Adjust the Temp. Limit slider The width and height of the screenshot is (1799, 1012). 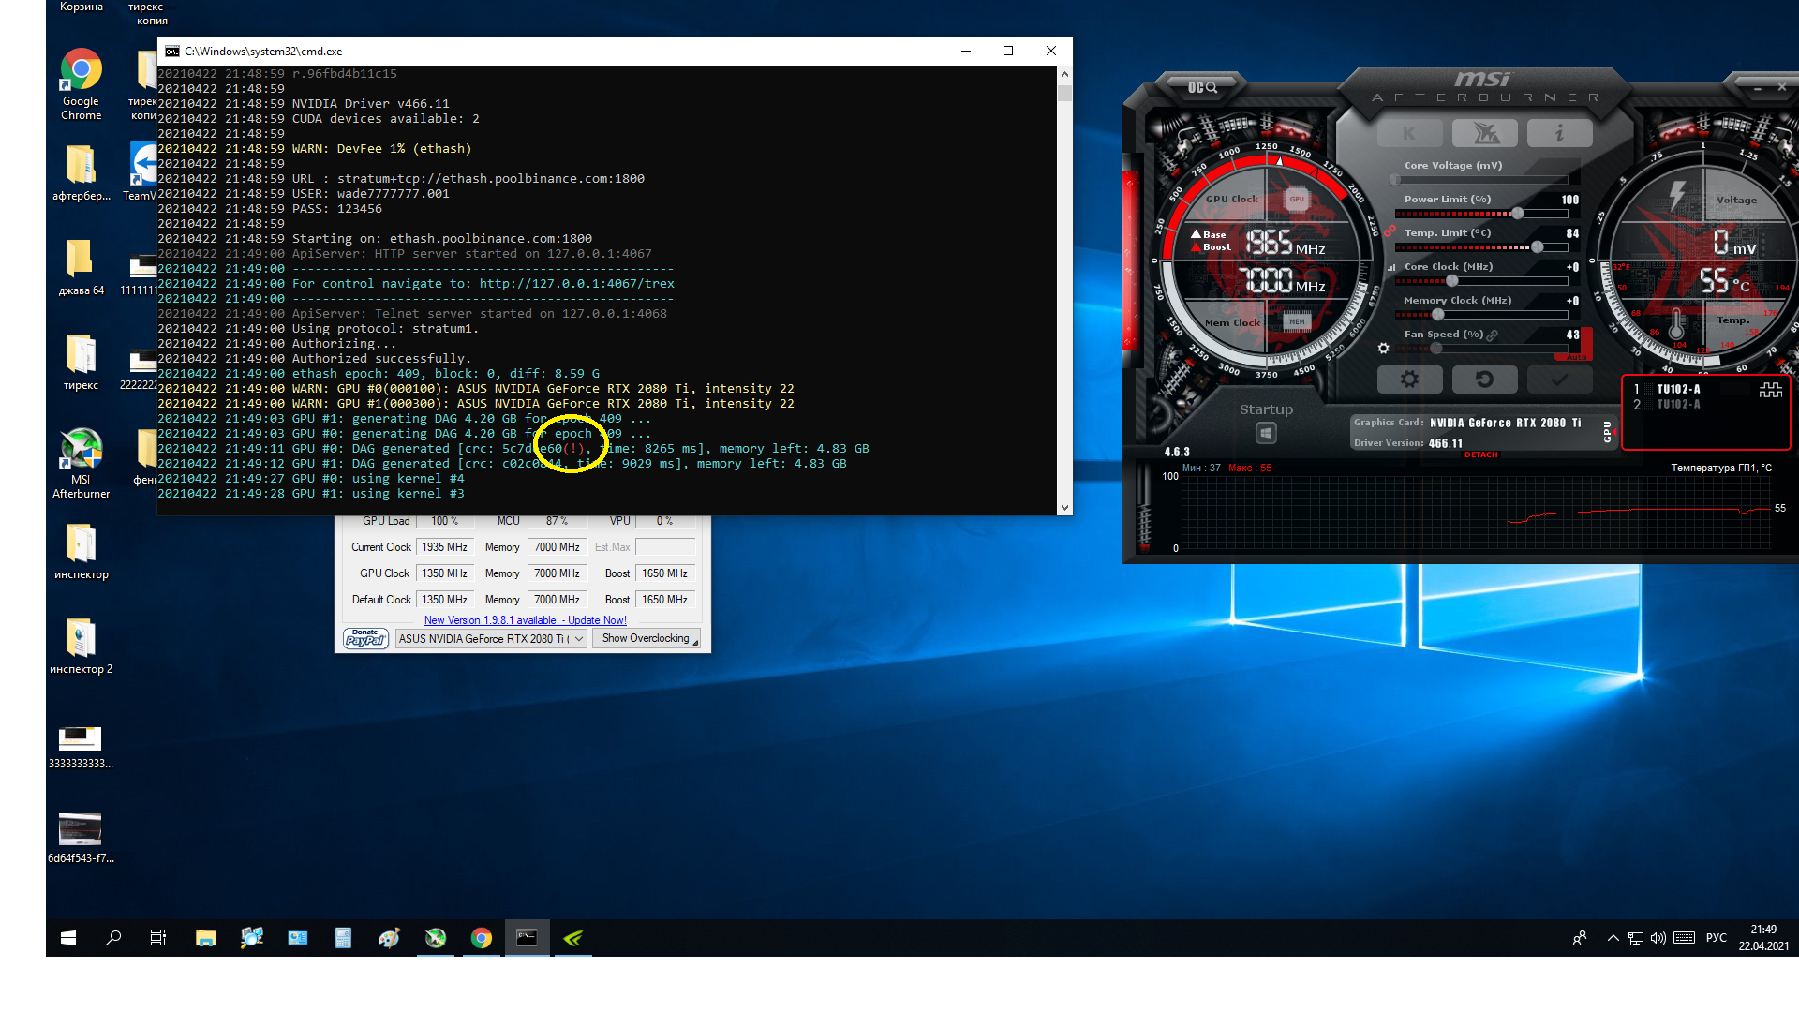(x=1537, y=247)
